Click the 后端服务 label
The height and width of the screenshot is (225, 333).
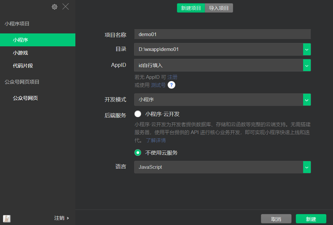coord(115,115)
